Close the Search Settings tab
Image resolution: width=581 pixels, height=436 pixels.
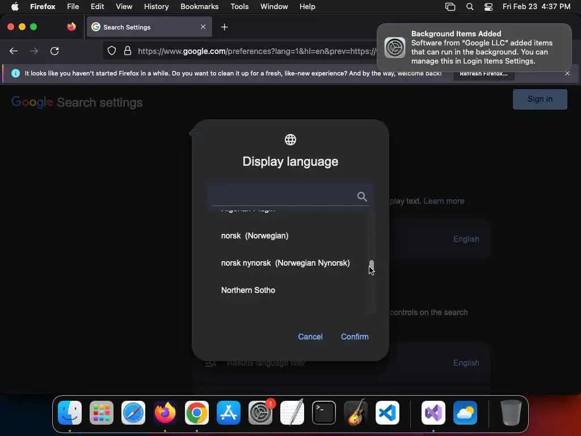pyautogui.click(x=203, y=27)
